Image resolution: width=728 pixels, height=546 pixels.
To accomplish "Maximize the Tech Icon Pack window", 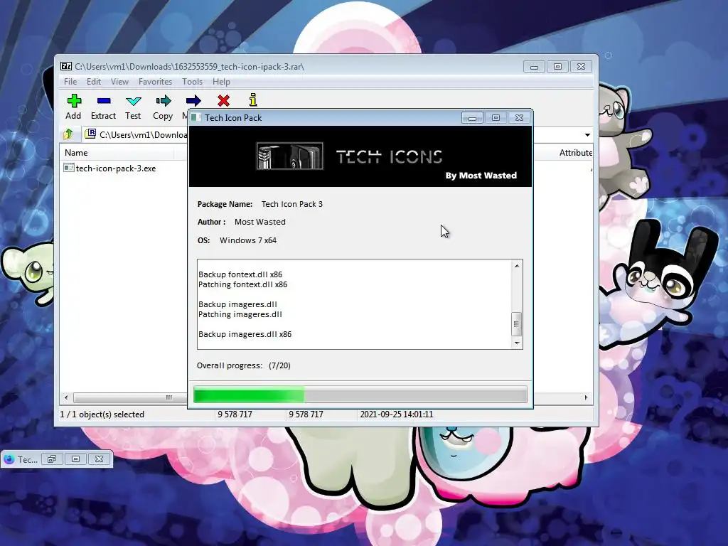I will [496, 118].
